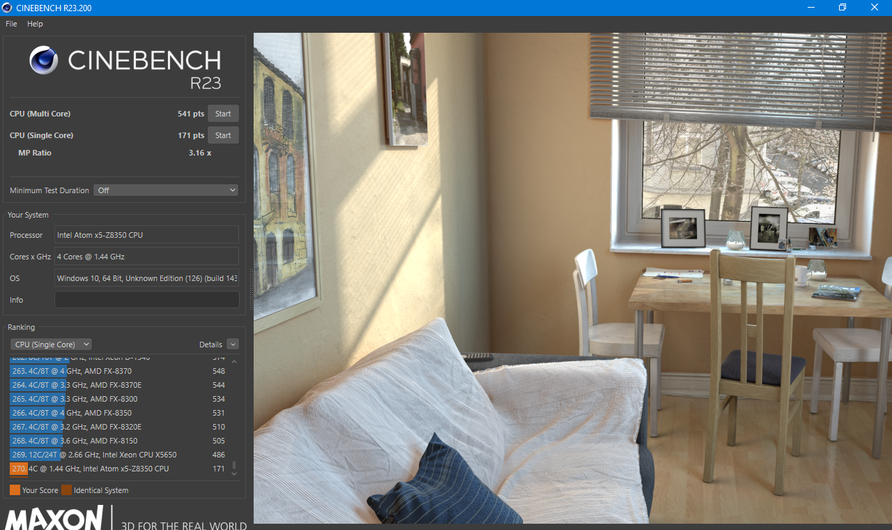Click the ranking list scroll-down arrow

pos(234,474)
